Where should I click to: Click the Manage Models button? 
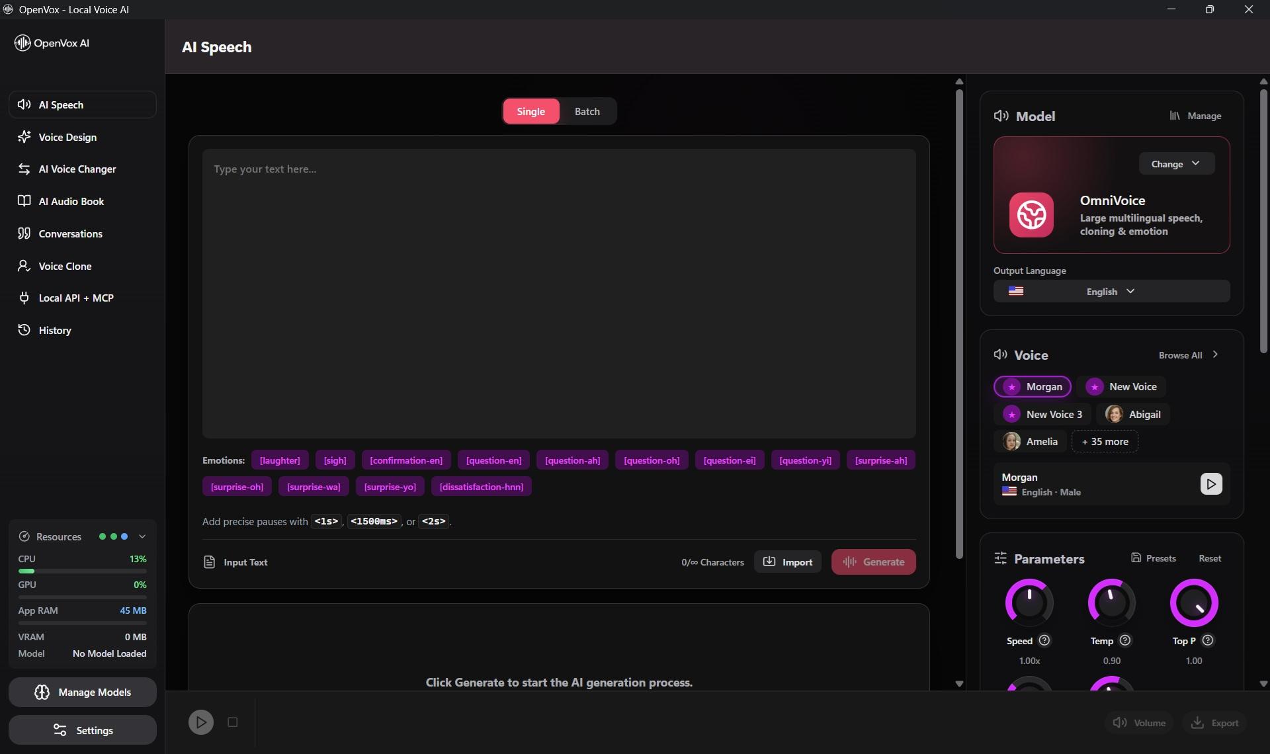(83, 692)
